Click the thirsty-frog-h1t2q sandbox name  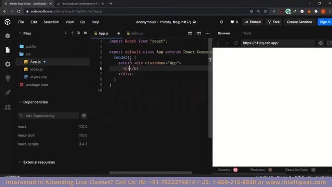point(175,22)
